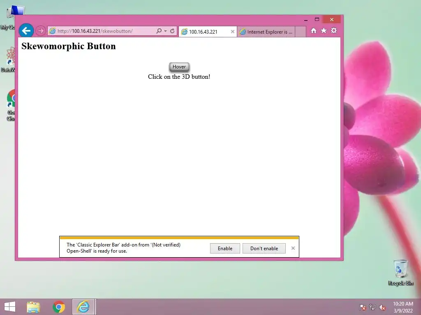Viewport: 421px width, 315px height.
Task: Refresh the page
Action: [x=172, y=31]
